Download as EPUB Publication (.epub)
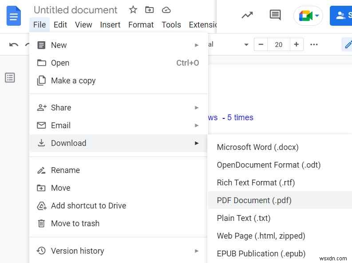Viewport: 352px width, 263px height. pos(280,254)
